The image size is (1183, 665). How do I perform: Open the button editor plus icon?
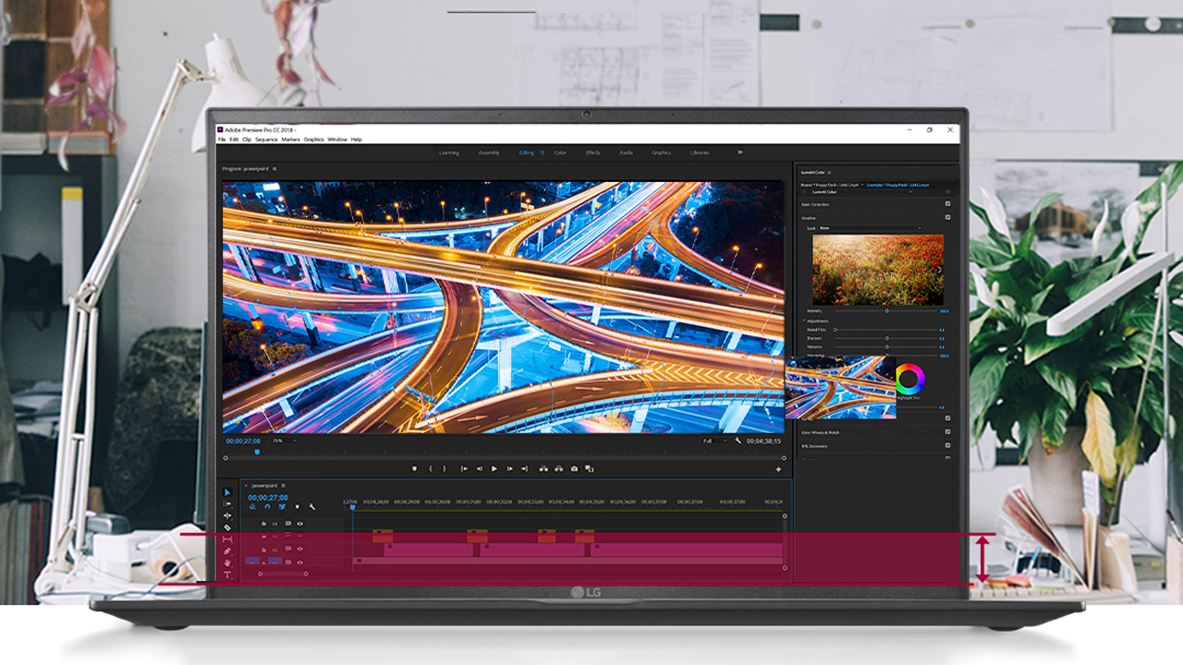(x=778, y=469)
